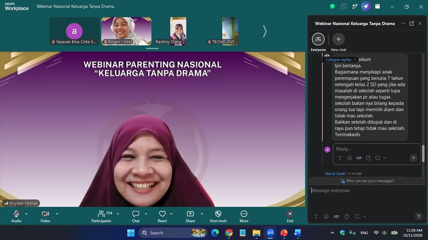
Task: Open Microsoft Edge from taskbar
Action: click(215, 233)
